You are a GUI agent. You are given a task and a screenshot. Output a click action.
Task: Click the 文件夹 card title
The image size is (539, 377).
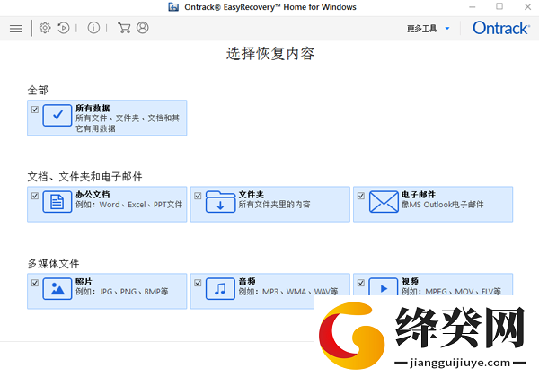point(252,195)
